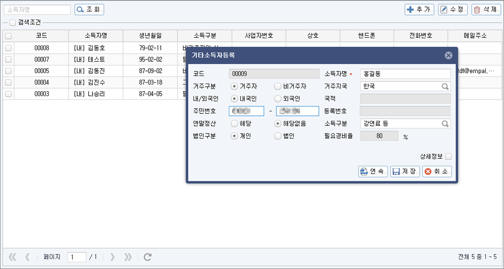Click the 생년월일 column header
The width and height of the screenshot is (504, 269).
pos(150,36)
